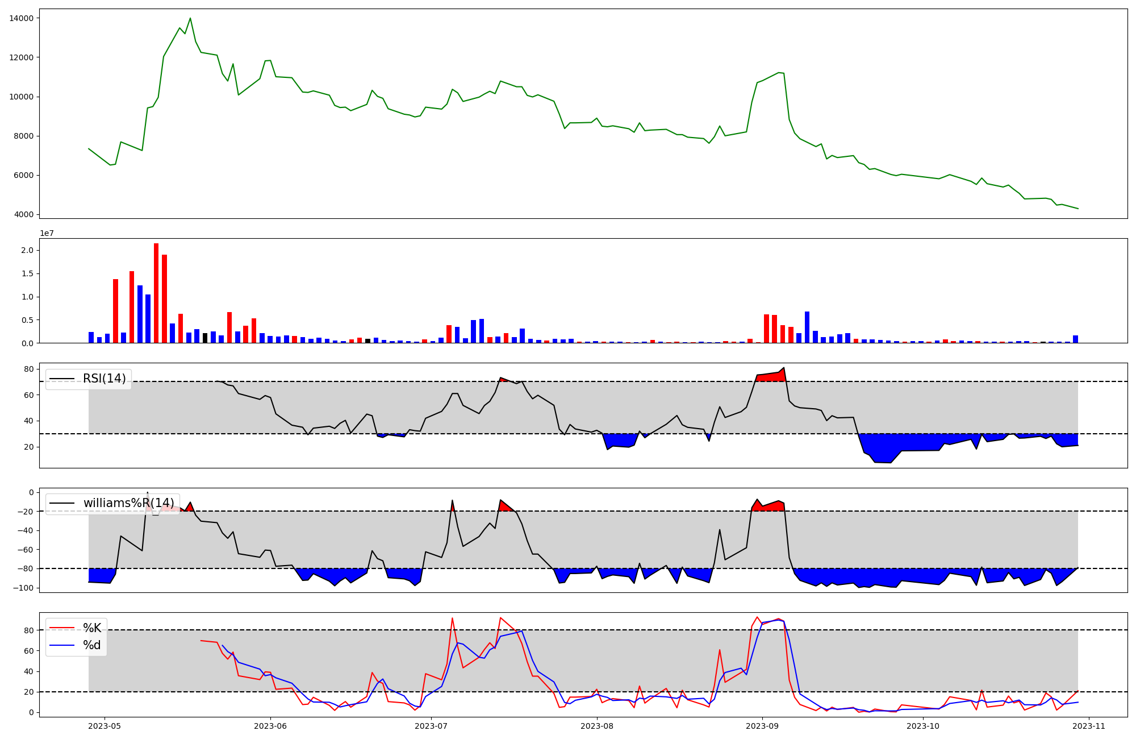The width and height of the screenshot is (1136, 739).
Task: Click the red overbought RSI area in September
Action: pyautogui.click(x=771, y=377)
